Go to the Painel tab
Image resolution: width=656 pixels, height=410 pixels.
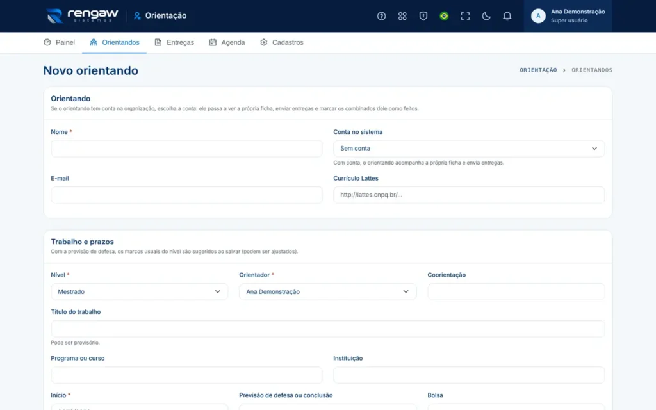click(59, 42)
